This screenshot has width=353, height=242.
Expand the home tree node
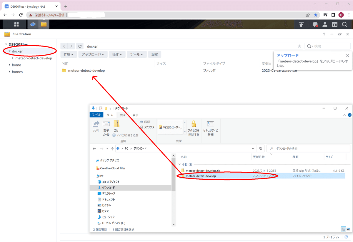coord(9,65)
